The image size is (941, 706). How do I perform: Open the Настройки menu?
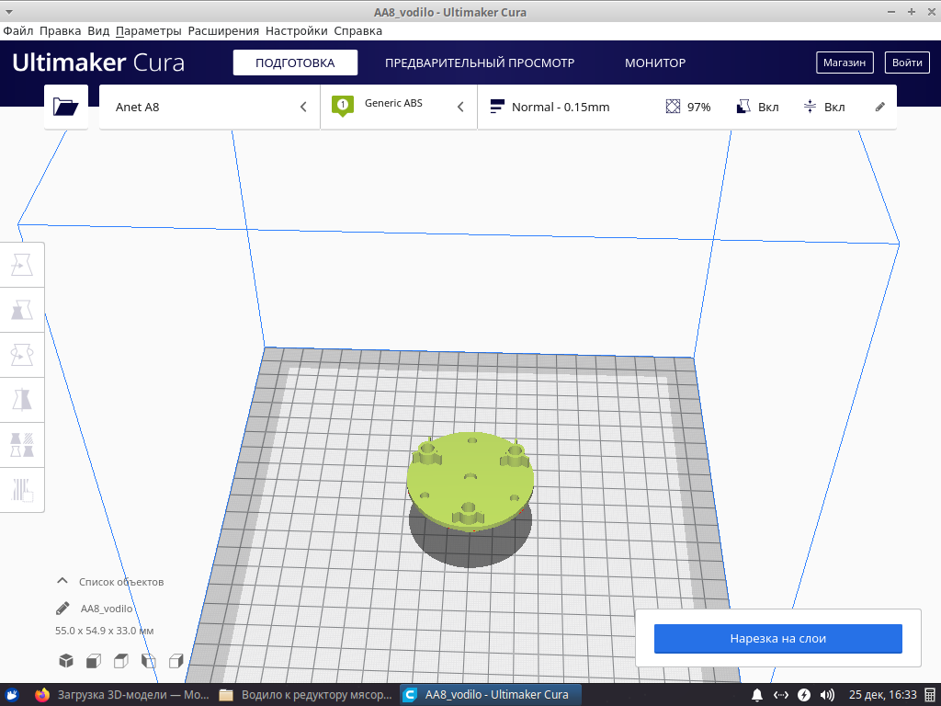coord(297,30)
